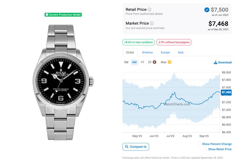Click the +8.6% in new condition badge
245x162 pixels.
(x=138, y=42)
